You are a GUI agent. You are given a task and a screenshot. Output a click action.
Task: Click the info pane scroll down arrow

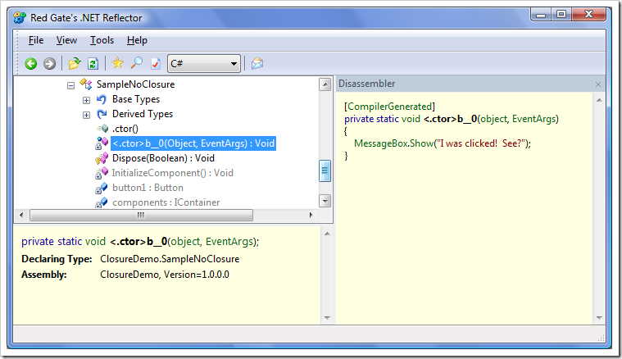327,318
